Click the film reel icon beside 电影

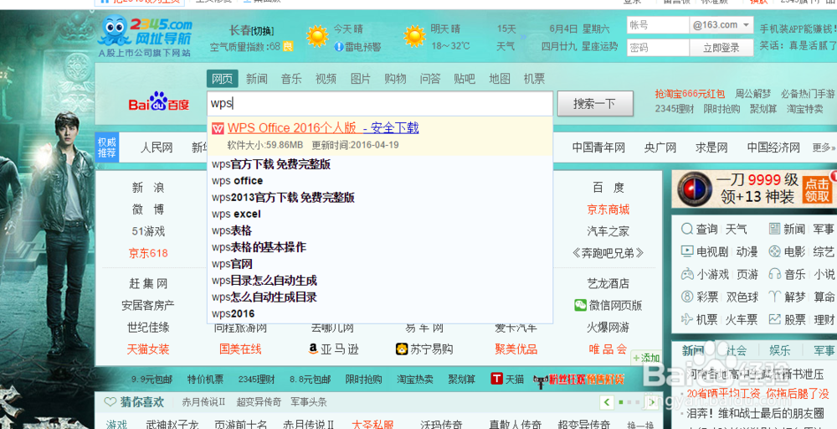coord(774,251)
